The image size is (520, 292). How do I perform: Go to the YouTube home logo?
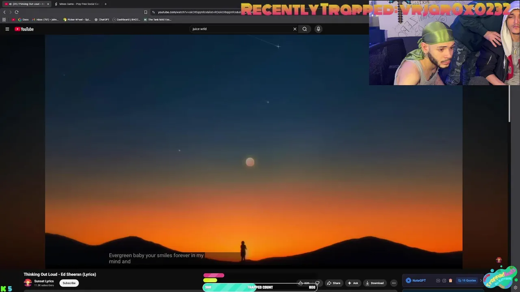point(24,29)
